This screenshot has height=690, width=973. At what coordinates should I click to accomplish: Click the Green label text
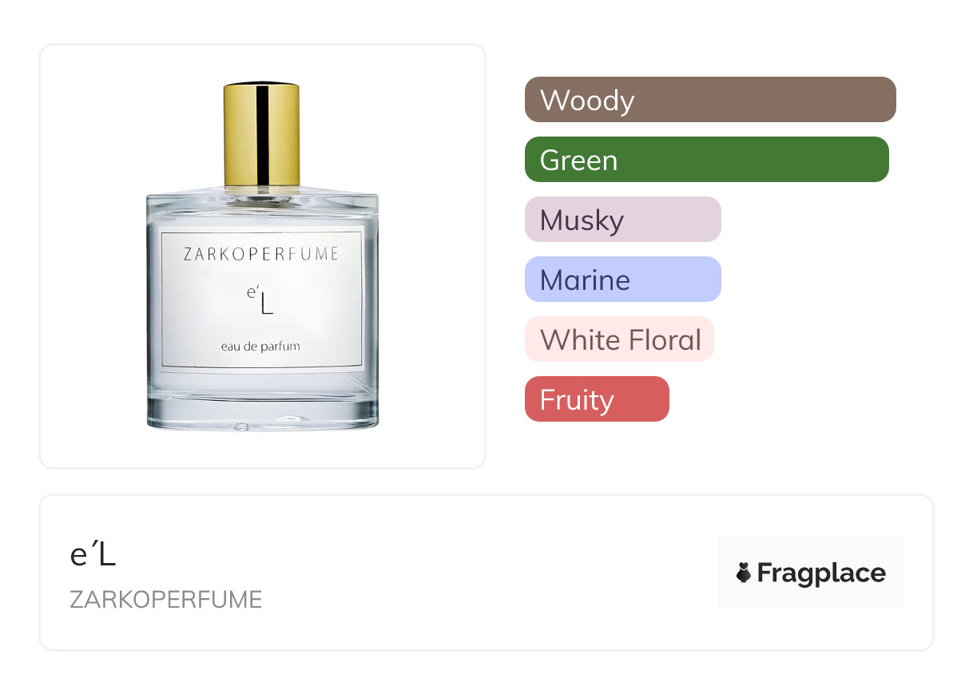(578, 161)
